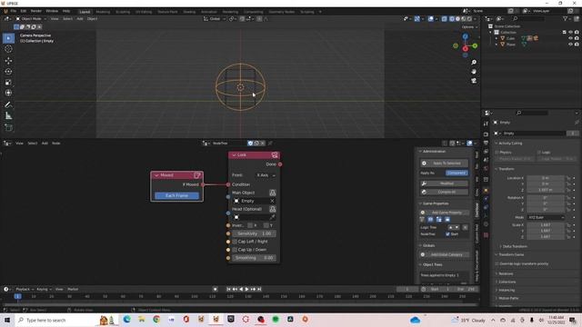Toggle Logic checkbox in Activity Culling
This screenshot has width=582, height=327.
pos(539,153)
